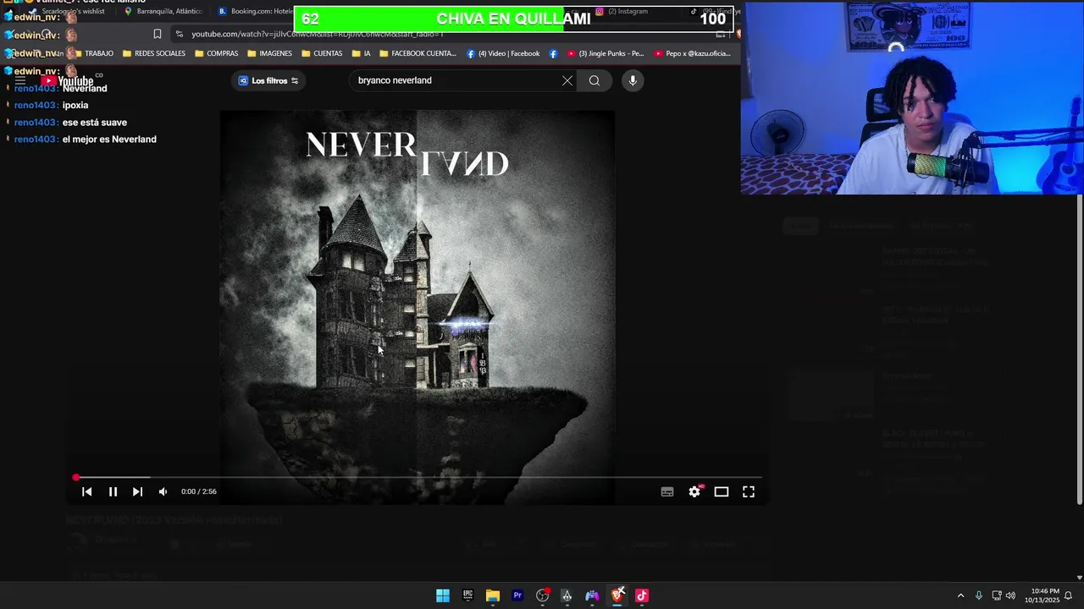The width and height of the screenshot is (1084, 609).
Task: Switch to the Brave browser taskbar icon
Action: (617, 595)
